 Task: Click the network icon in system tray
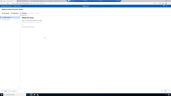point(167,95)
